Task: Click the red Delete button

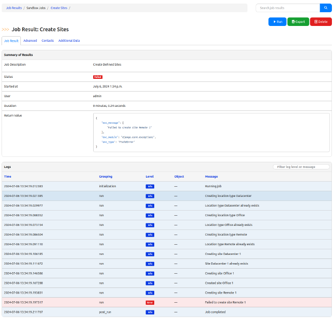Action: [321, 22]
